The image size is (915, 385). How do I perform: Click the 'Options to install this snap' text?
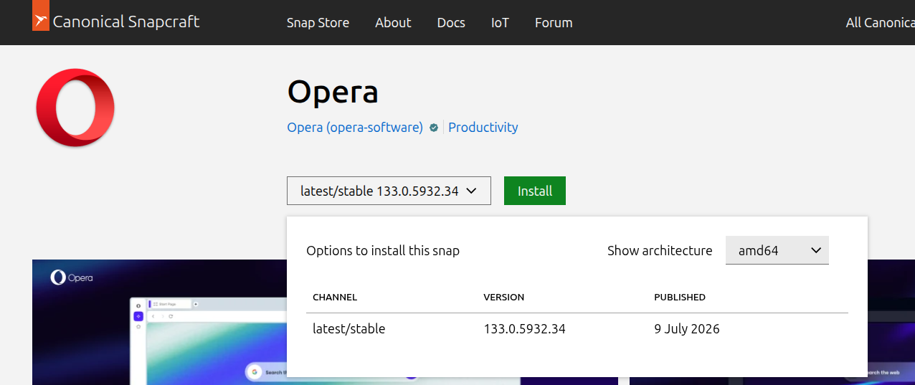(x=383, y=250)
